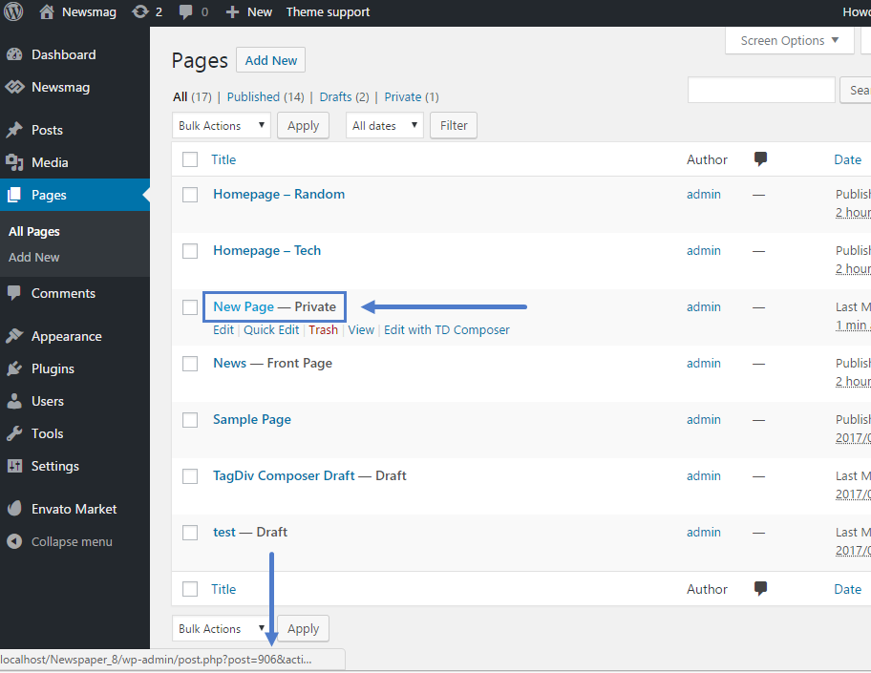Check the Sample Page row checkbox
Viewport: 871px width, 673px height.
(x=190, y=420)
